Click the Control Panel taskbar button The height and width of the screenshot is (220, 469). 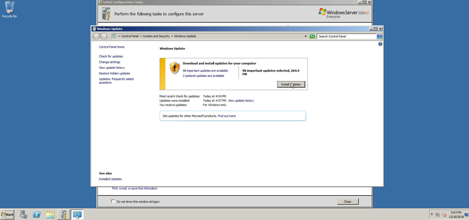pos(77,215)
